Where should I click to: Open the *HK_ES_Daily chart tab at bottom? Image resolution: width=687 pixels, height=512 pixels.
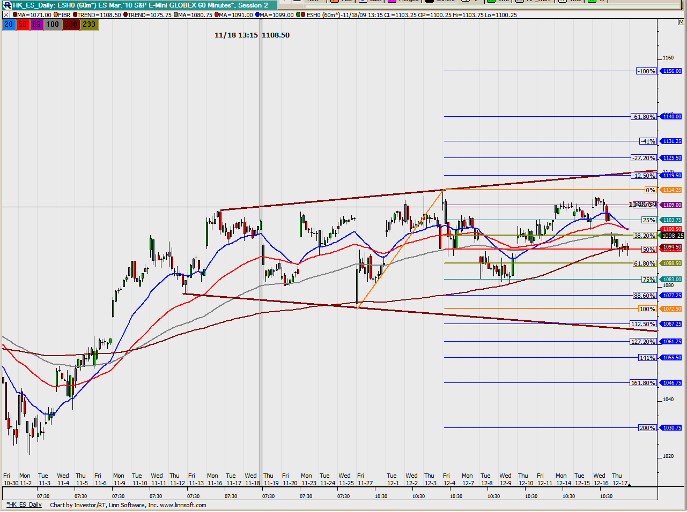pos(24,505)
